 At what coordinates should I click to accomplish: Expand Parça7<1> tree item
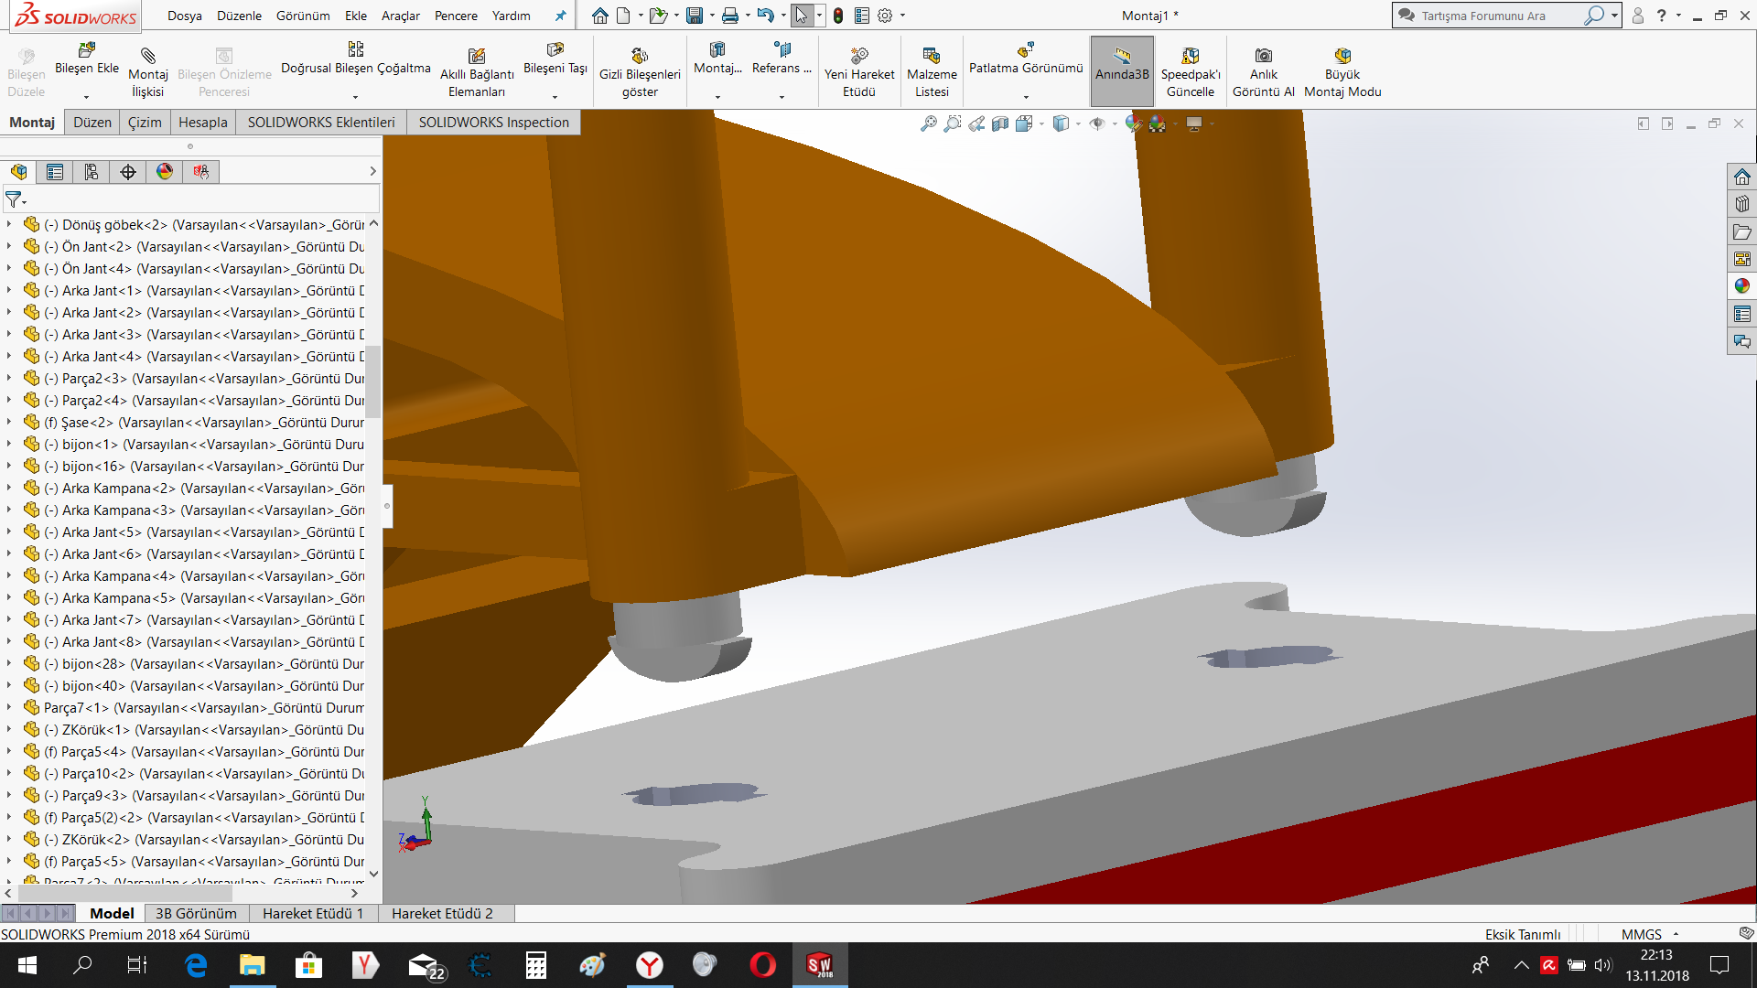(9, 707)
